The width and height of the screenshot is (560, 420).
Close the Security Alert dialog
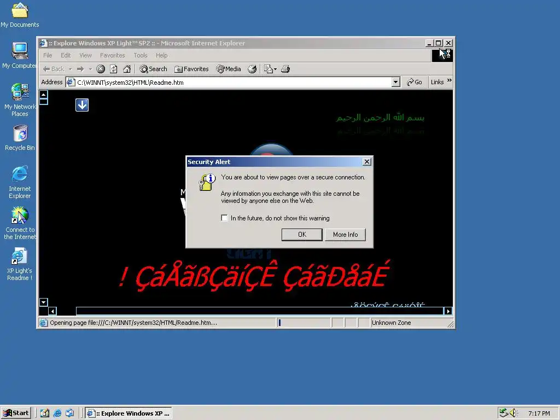point(367,162)
